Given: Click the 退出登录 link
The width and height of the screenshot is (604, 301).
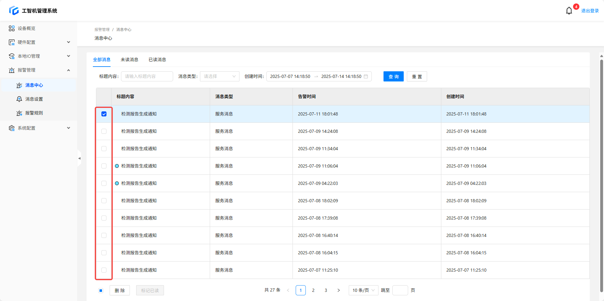Looking at the screenshot, I should (x=590, y=11).
